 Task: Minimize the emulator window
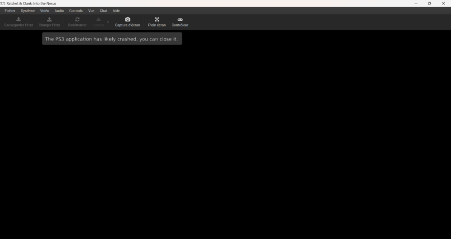tap(415, 3)
